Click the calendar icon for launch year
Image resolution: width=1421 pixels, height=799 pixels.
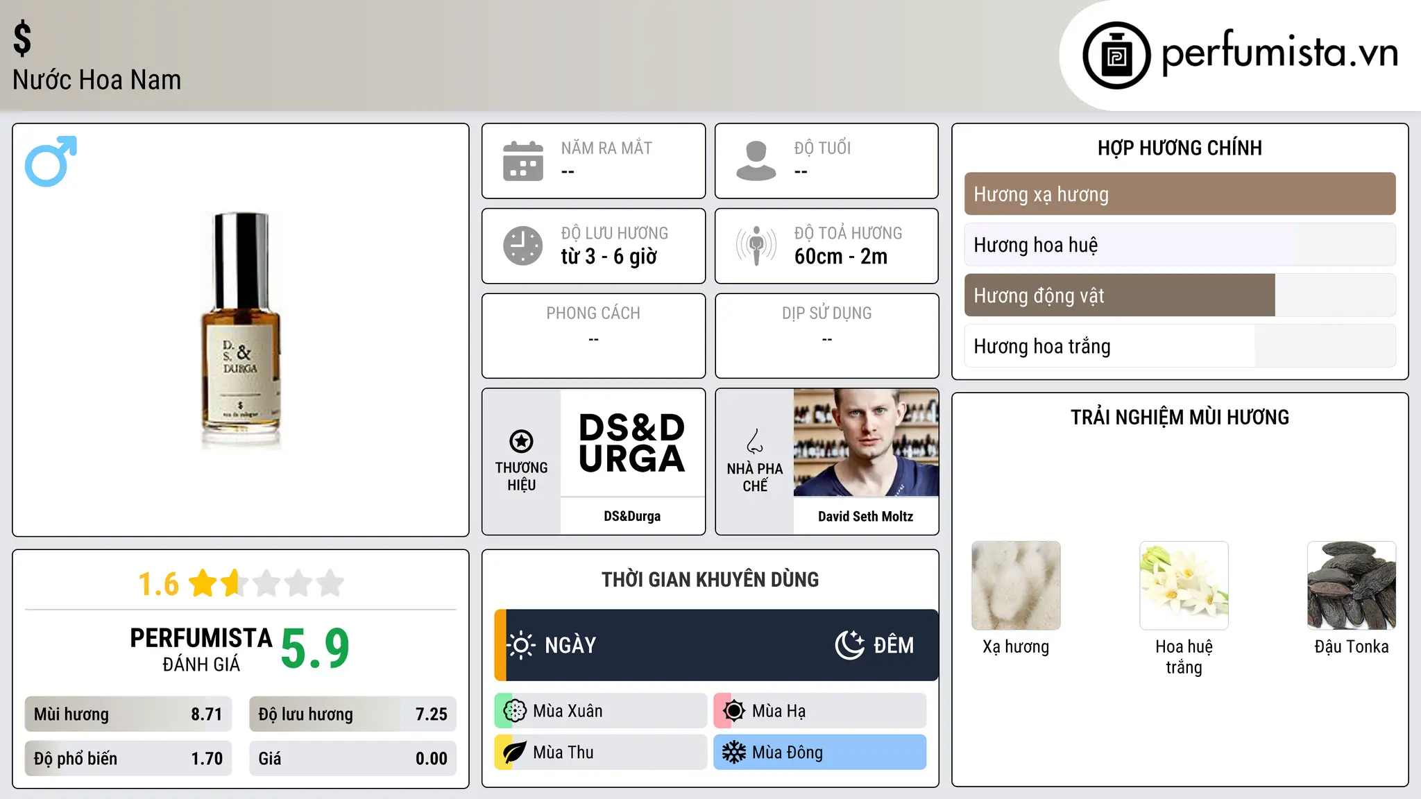(x=523, y=161)
